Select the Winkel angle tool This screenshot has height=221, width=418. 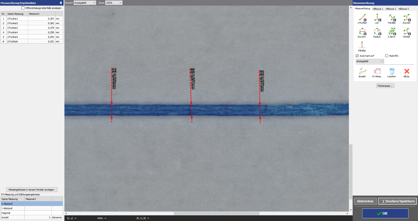click(406, 31)
